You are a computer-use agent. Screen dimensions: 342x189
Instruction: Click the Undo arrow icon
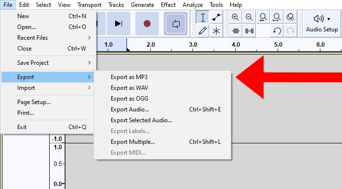(277, 31)
